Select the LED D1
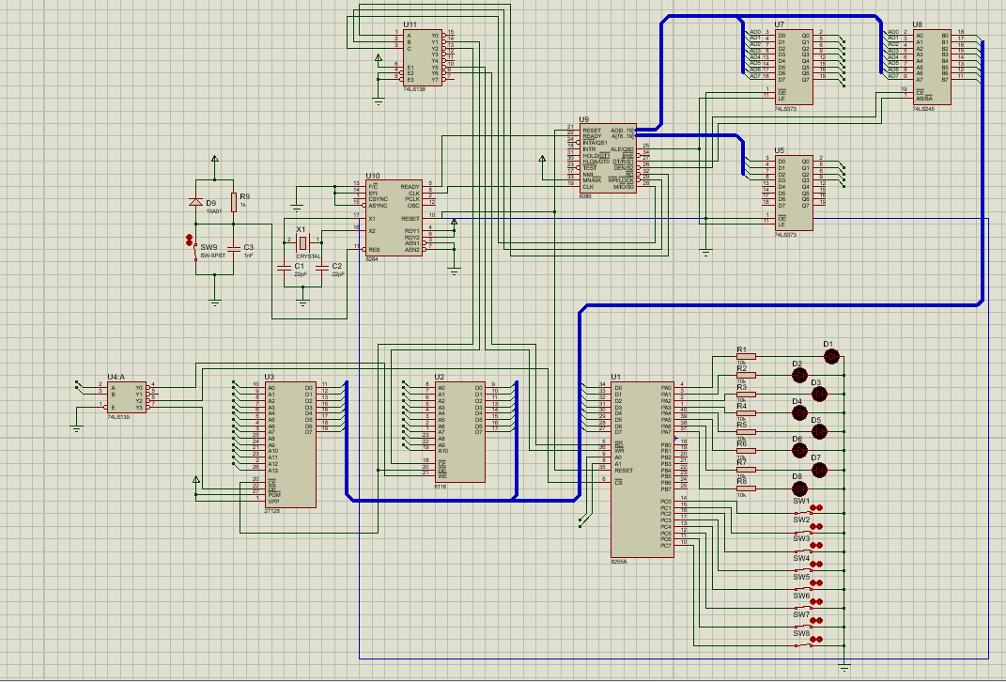 click(x=831, y=357)
